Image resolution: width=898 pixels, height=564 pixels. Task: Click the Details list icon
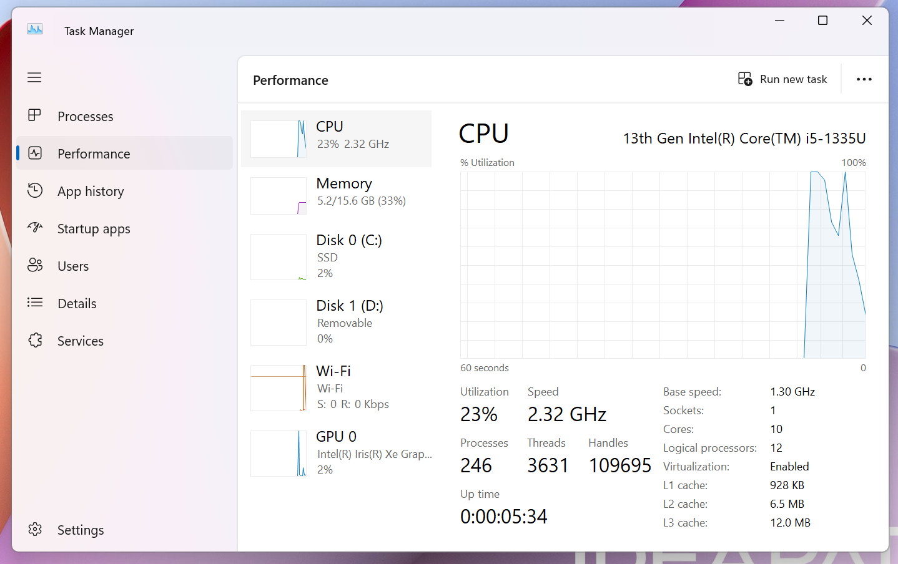35,303
